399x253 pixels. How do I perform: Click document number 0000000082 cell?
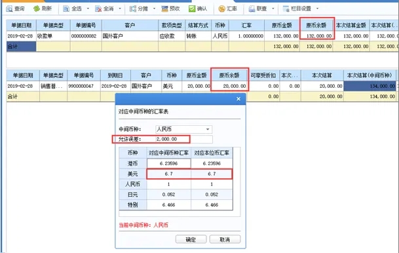(x=86, y=36)
